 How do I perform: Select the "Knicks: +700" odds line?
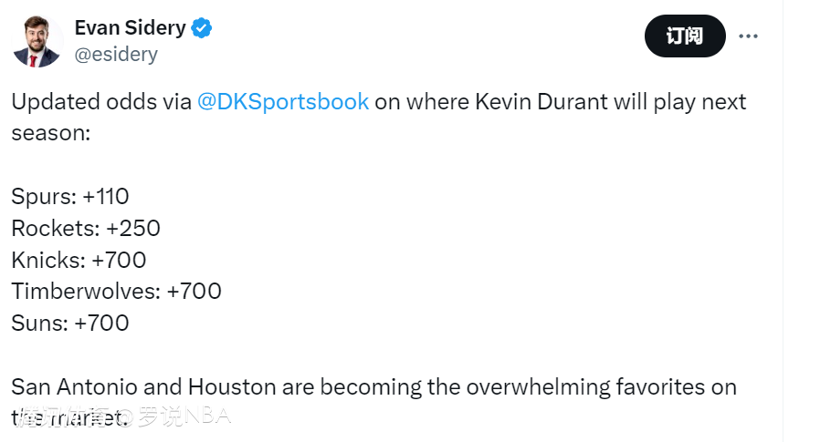click(79, 260)
